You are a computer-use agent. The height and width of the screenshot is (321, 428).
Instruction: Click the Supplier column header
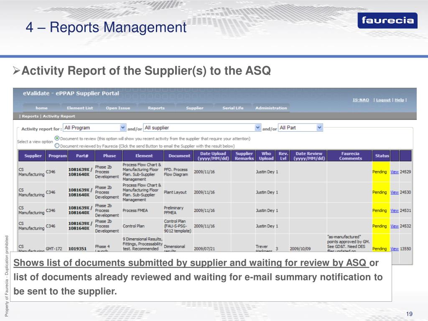[x=32, y=156]
